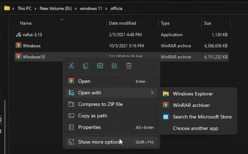Image resolution: width=248 pixels, height=154 pixels.
Task: Expand chevron after folder icon in address bar
Action: tap(13, 9)
